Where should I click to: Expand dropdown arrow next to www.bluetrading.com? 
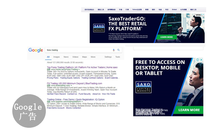[x=71, y=85]
